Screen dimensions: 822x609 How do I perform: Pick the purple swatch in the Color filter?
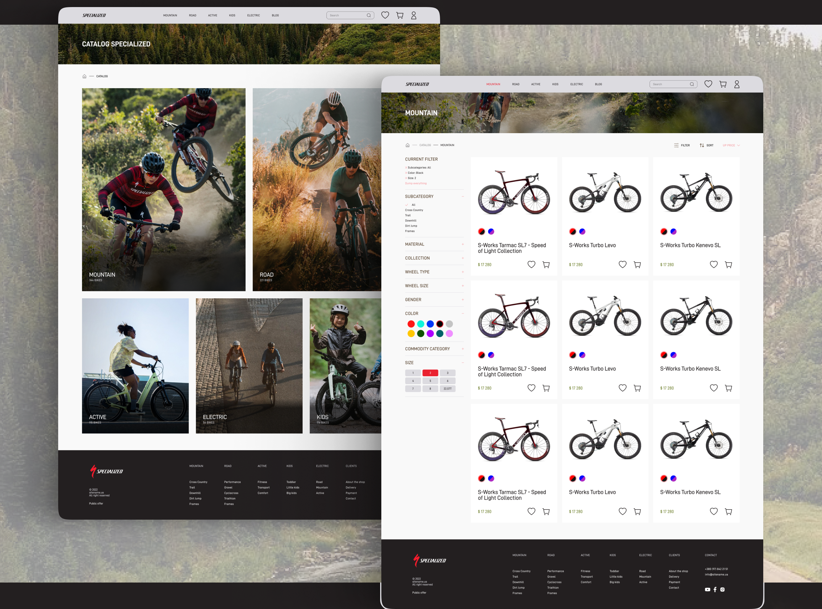430,334
